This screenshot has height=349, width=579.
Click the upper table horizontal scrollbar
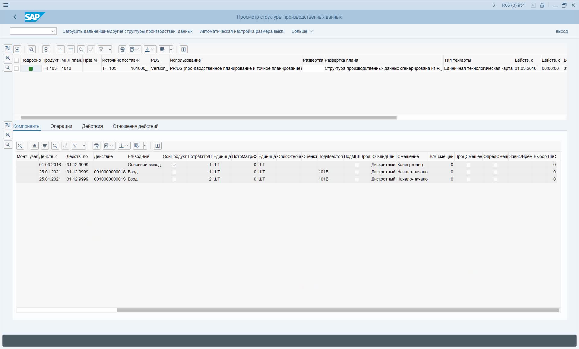tap(209, 118)
